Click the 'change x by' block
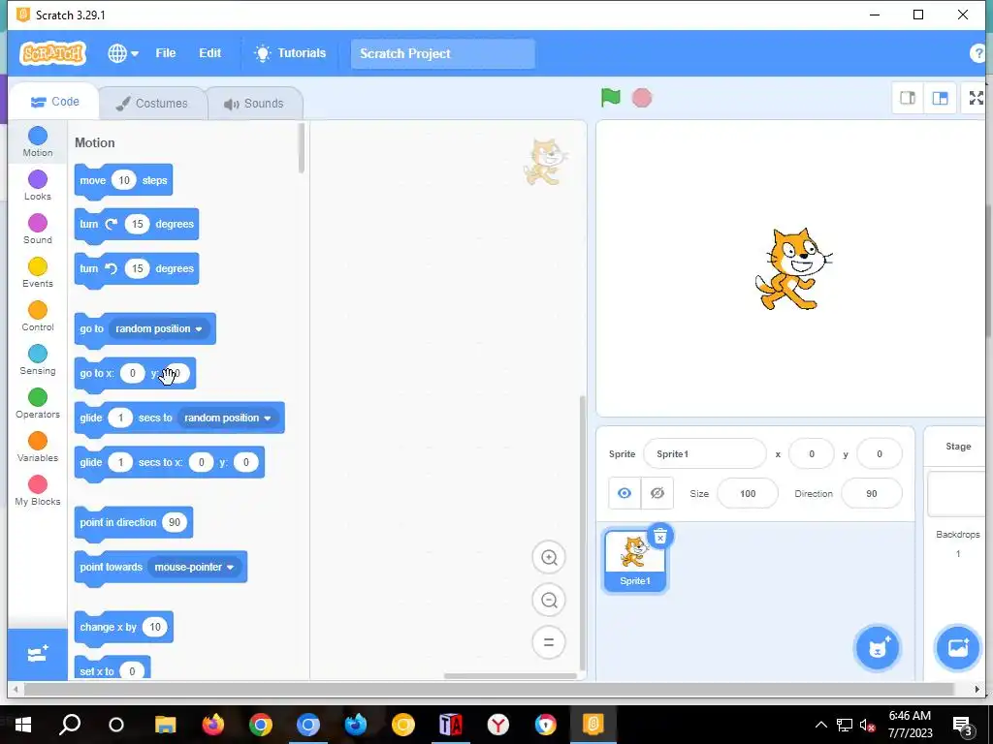Screen dimensions: 993x744 tap(123, 627)
